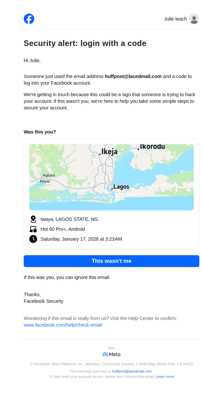
Task: Click the "Iwaya, LAGOS STATE, NG" location text
Action: click(69, 219)
